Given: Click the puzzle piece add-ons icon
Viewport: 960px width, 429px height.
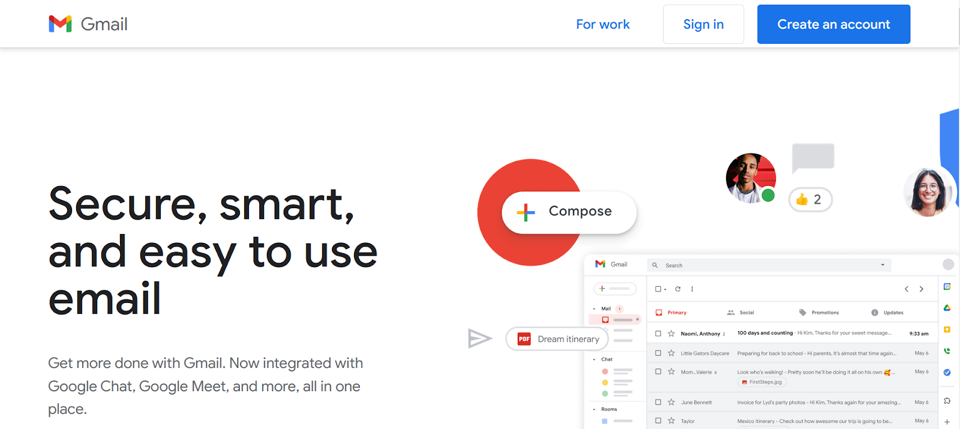Looking at the screenshot, I should pos(947,401).
